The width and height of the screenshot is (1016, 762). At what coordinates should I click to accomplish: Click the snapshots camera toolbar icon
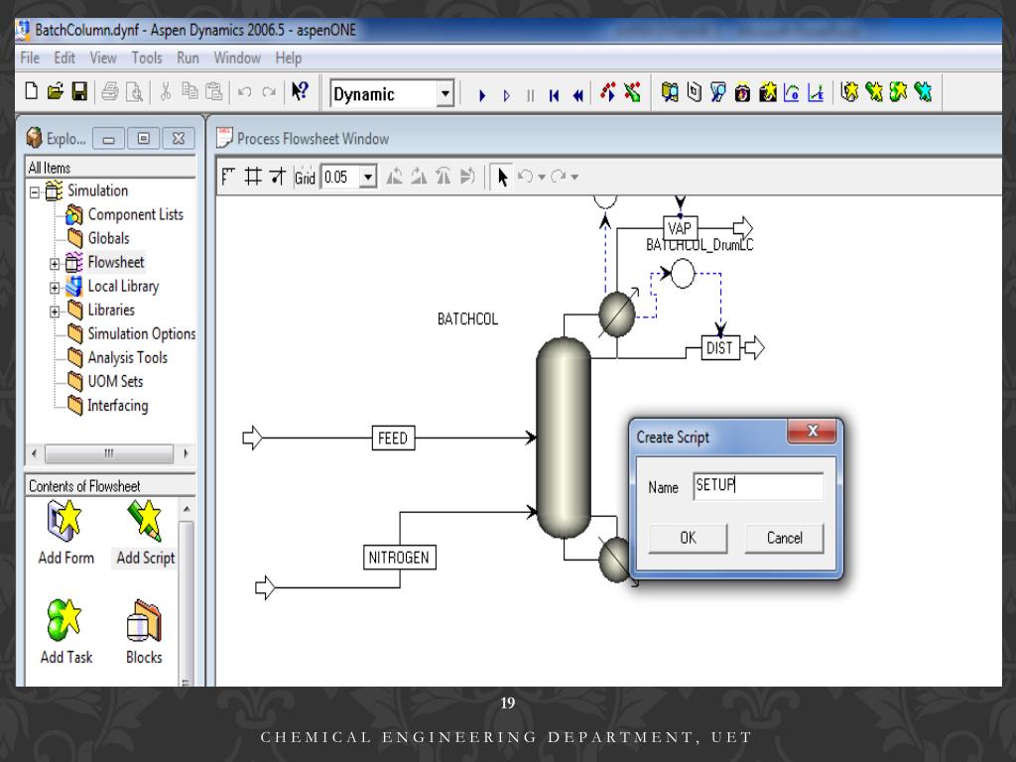click(x=742, y=93)
